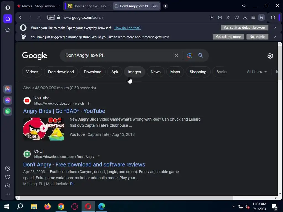Open Messenger in sidebar
Image resolution: width=283 pixels, height=212 pixels.
pyautogui.click(x=7, y=100)
